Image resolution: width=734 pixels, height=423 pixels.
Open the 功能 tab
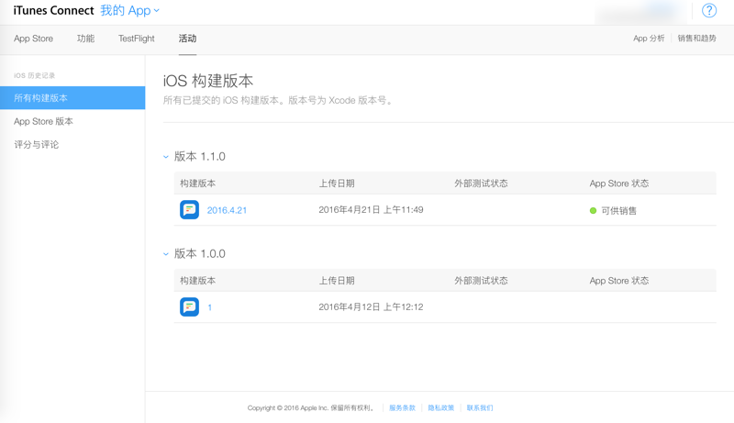click(85, 39)
